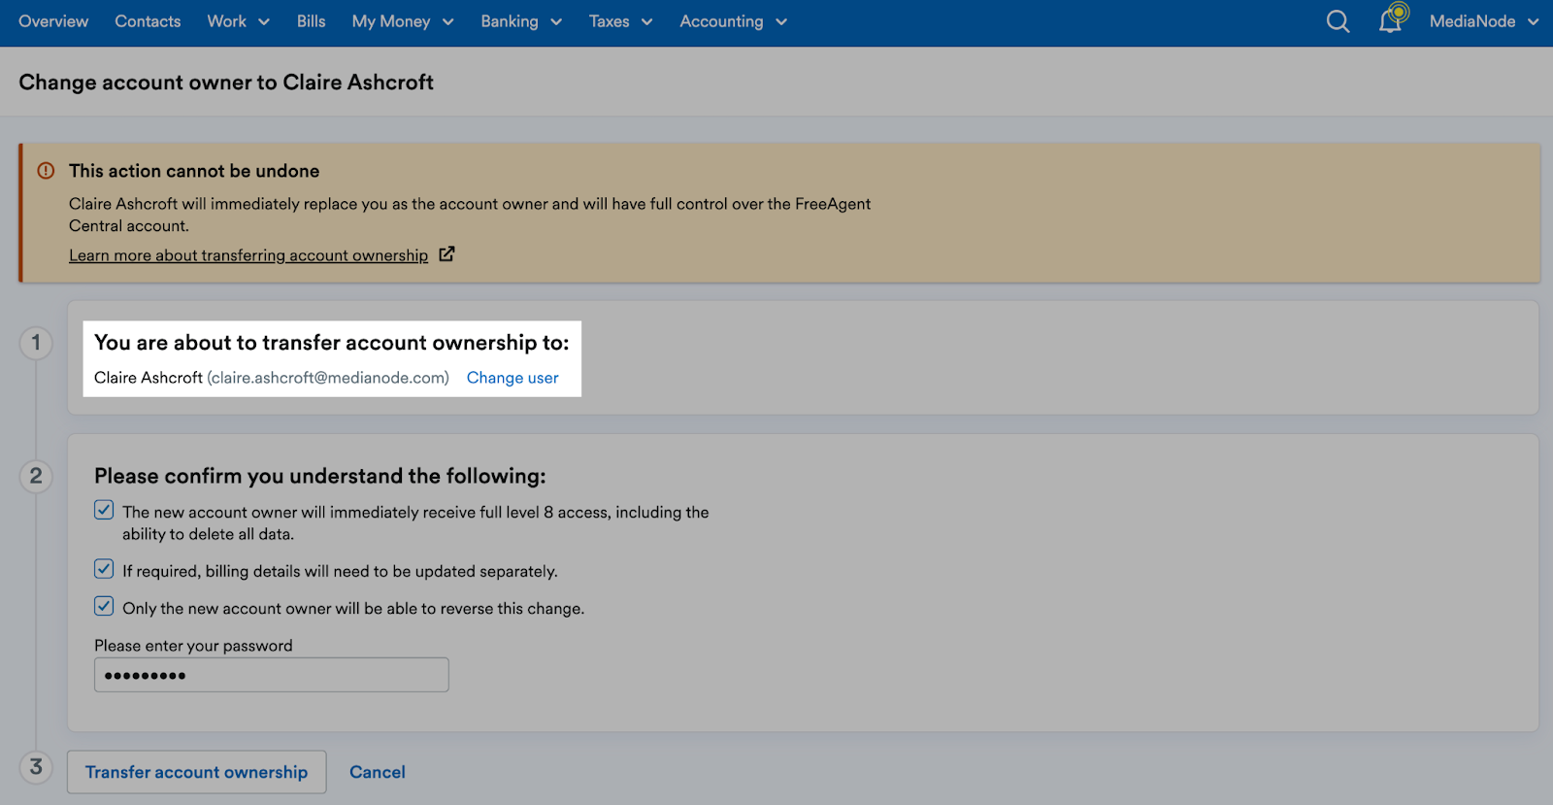1553x805 pixels.
Task: Click the page title Change account owner
Action: point(226,83)
